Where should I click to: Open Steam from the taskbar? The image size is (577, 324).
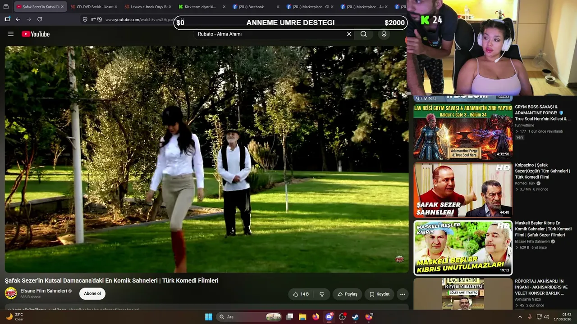pyautogui.click(x=355, y=317)
